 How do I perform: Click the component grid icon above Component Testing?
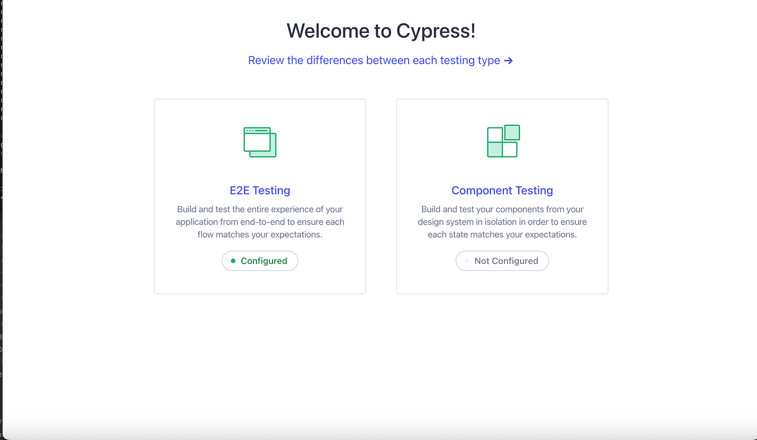pos(502,141)
